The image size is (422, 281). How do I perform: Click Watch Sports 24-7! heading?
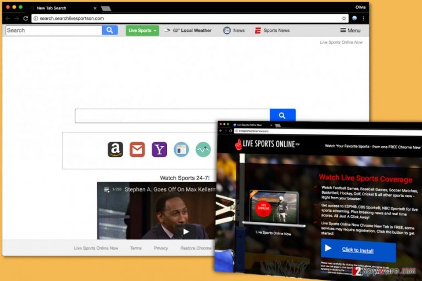185,178
